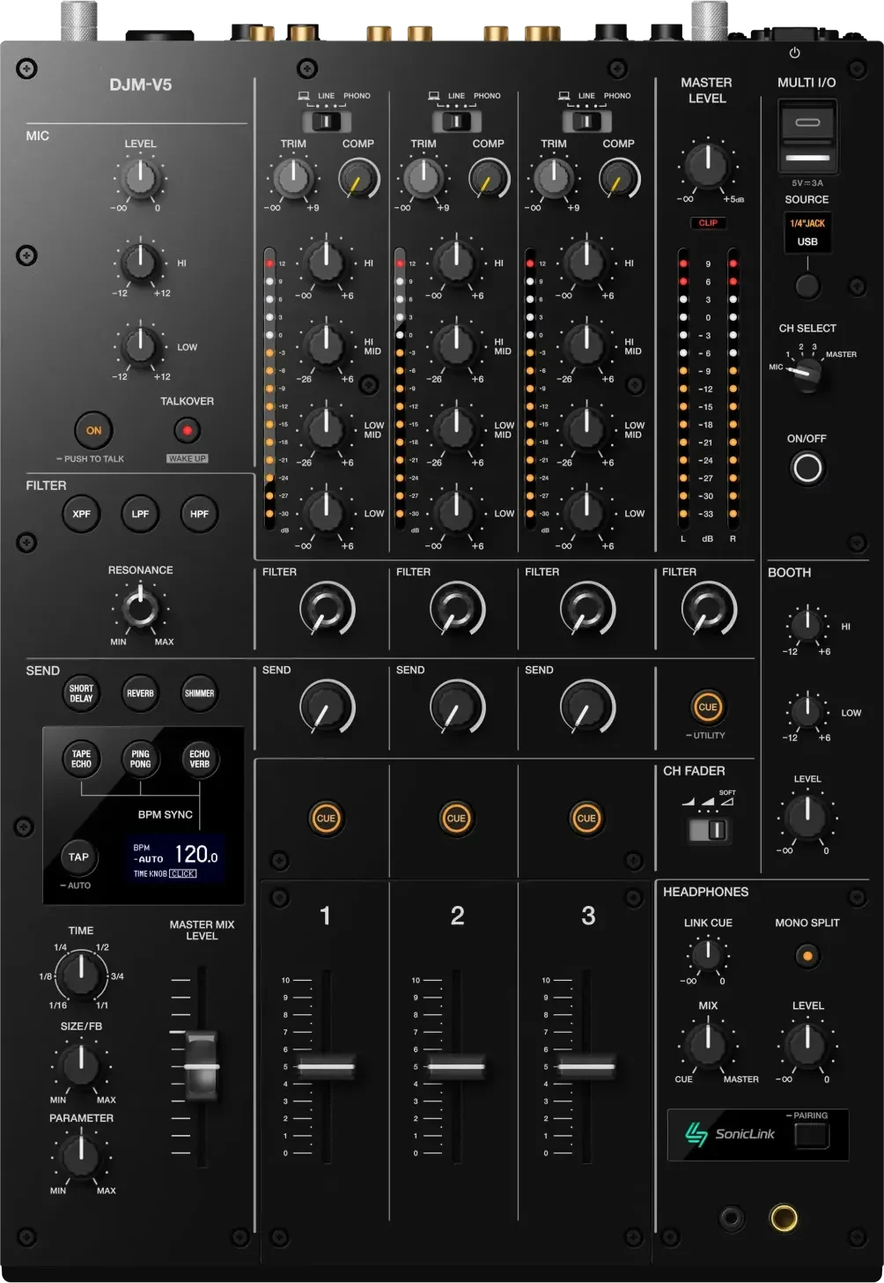Toggle the MONO SPLIT button
Screen dimensions: 884x1283
point(807,955)
